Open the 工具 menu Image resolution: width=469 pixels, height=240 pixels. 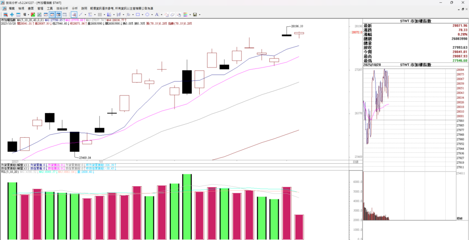[x=50, y=8]
